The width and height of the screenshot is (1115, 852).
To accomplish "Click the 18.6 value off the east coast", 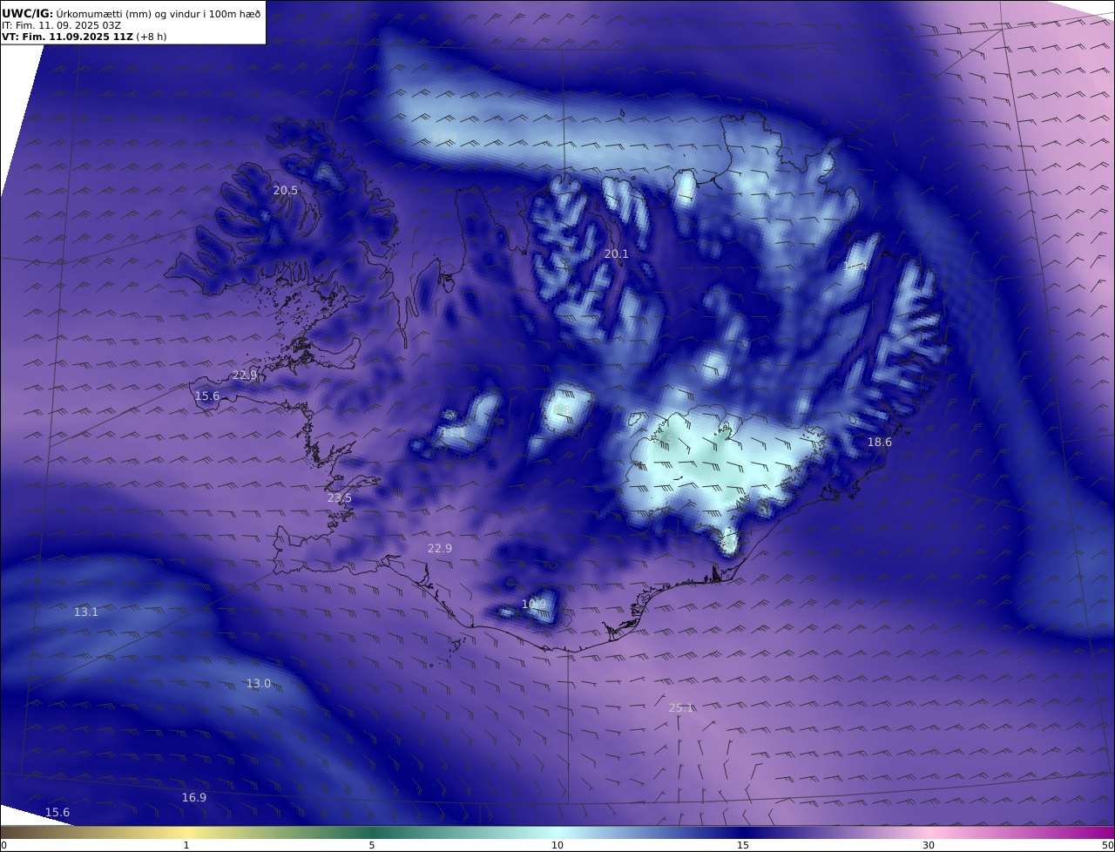I will (x=880, y=443).
